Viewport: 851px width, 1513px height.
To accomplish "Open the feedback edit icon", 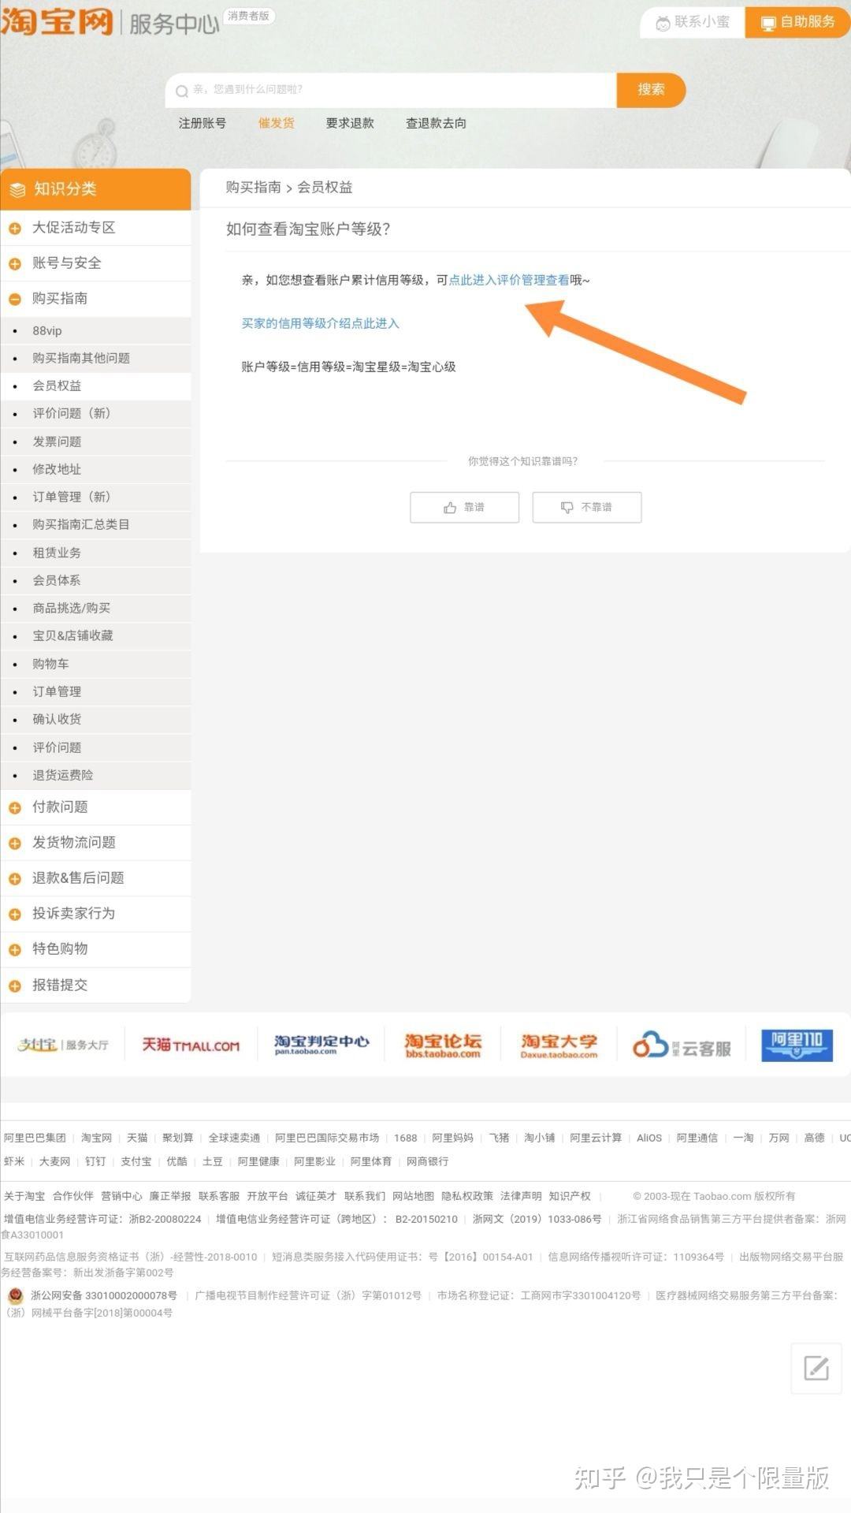I will pos(816,1368).
